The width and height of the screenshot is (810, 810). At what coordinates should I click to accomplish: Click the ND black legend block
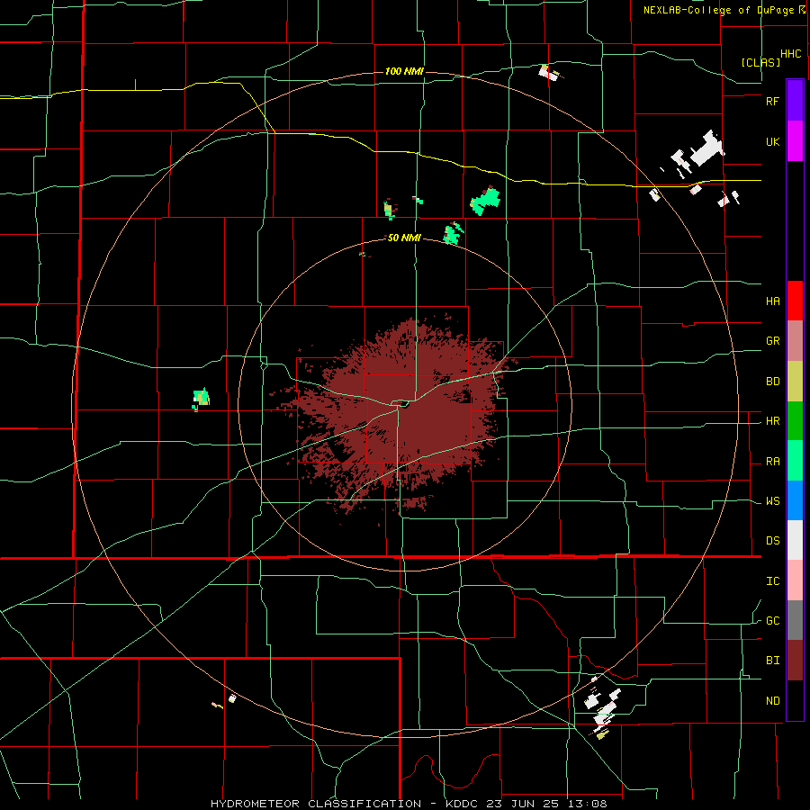[x=795, y=700]
